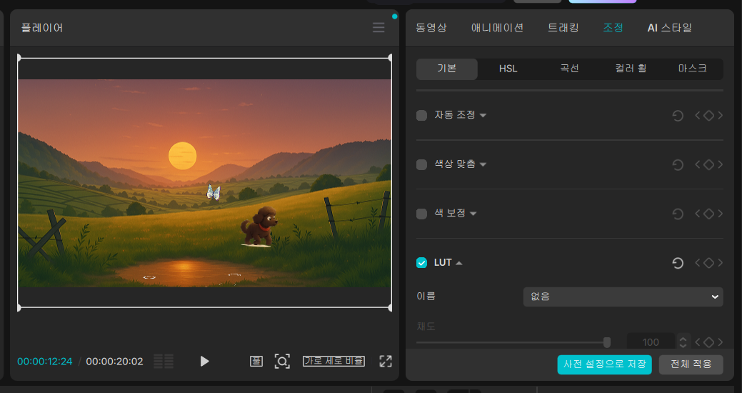Open the 가로 세로 비율 aspect ratio button
The width and height of the screenshot is (742, 393).
pyautogui.click(x=334, y=362)
